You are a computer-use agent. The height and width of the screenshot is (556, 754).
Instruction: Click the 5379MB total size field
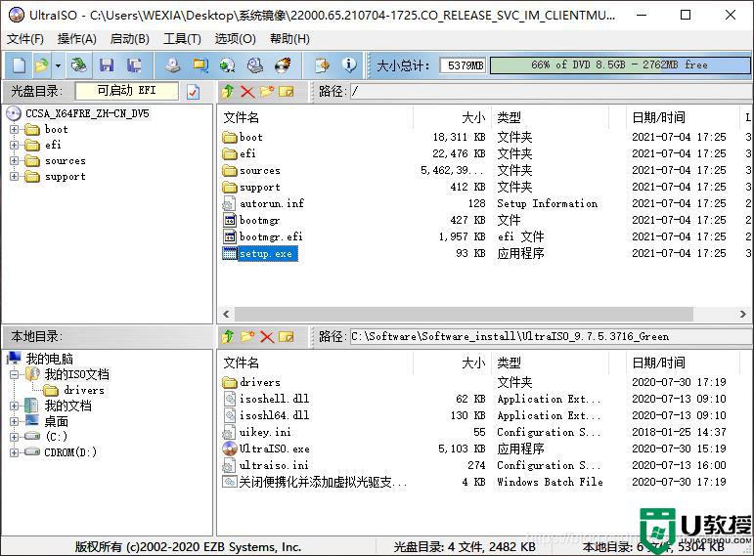point(463,64)
